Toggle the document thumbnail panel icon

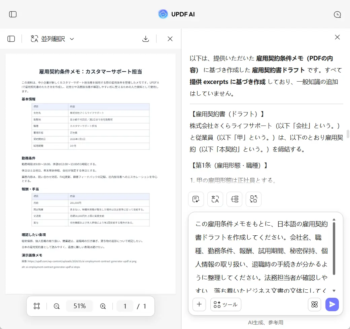pyautogui.click(x=11, y=39)
